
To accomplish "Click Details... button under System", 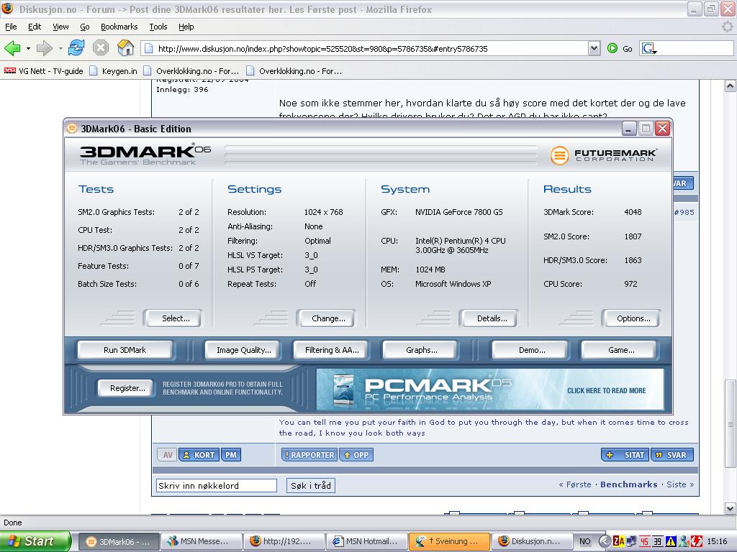I will 489,318.
